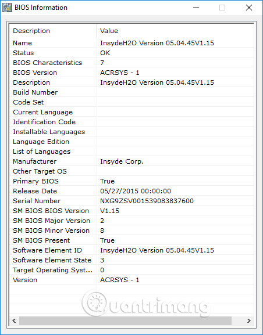
Task: Select the Current Language row
Action: (x=131, y=112)
